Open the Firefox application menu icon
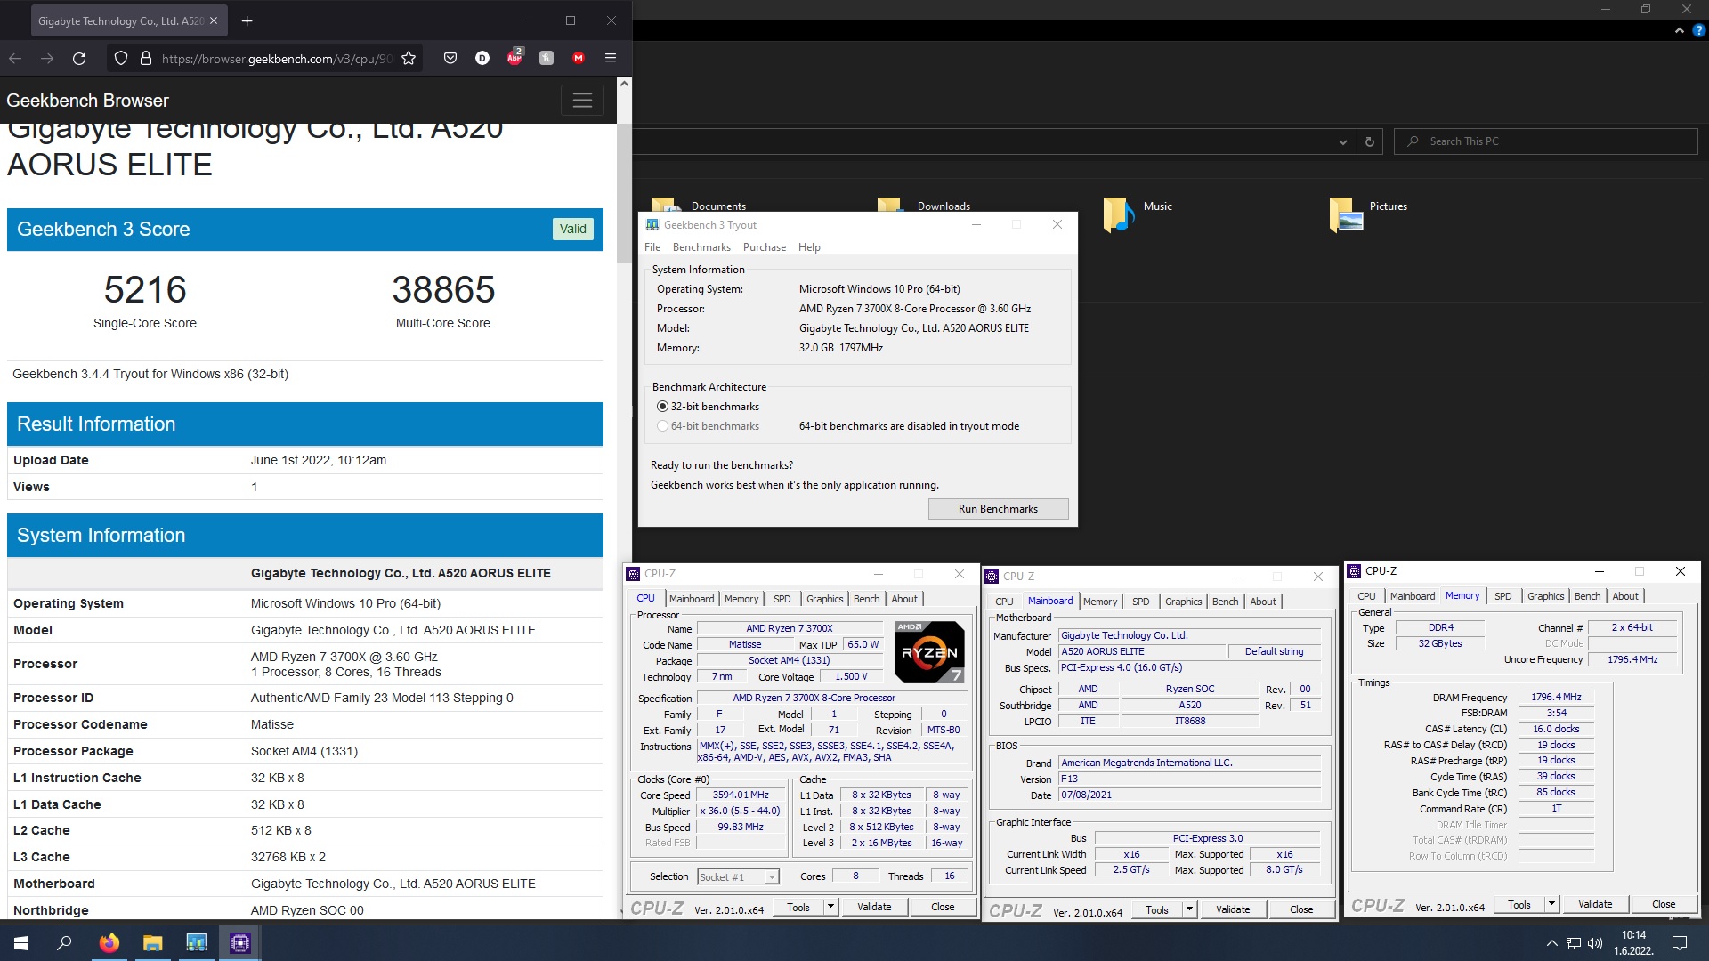 pyautogui.click(x=611, y=59)
